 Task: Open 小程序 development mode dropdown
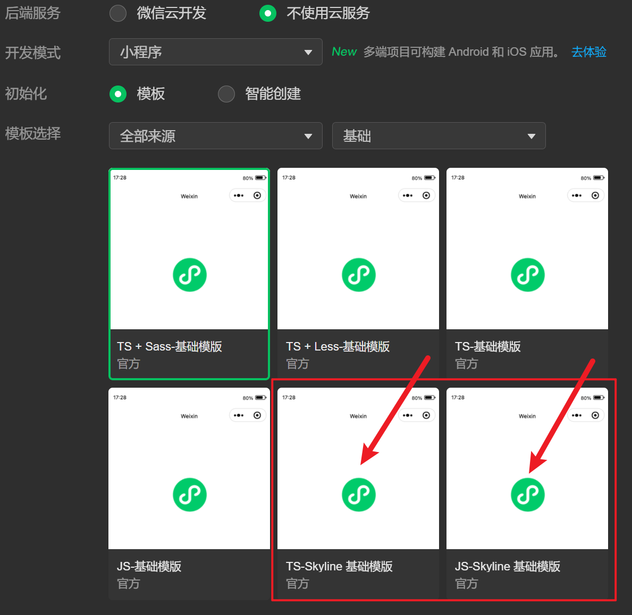216,52
